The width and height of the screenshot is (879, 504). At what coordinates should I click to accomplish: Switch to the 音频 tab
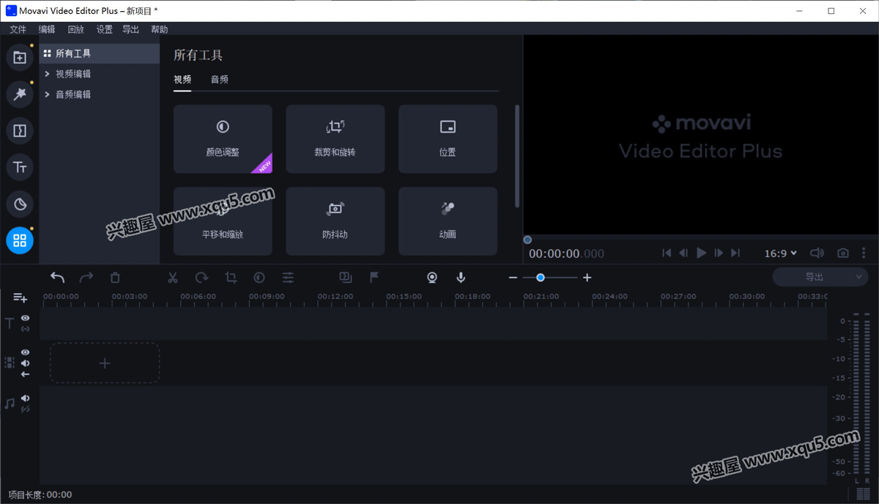click(x=220, y=80)
